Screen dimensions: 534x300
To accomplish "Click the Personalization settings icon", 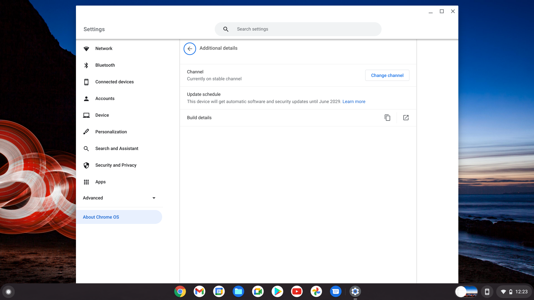I will [x=86, y=132].
